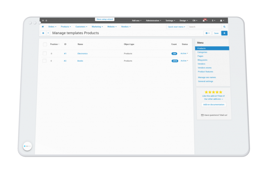Click the Object type column header
This screenshot has height=170, width=268.
point(129,44)
